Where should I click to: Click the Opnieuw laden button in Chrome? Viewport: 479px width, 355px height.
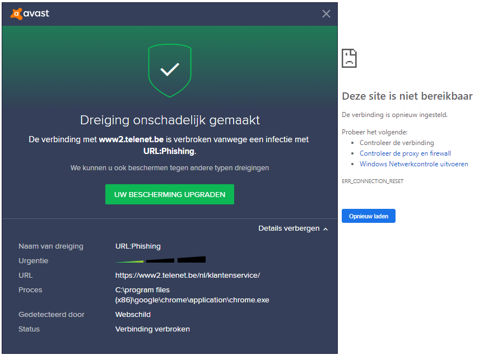pyautogui.click(x=369, y=216)
